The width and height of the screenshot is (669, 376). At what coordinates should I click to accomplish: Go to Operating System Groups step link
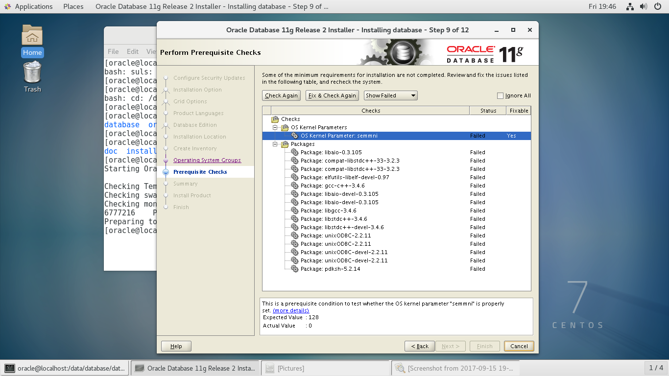[x=207, y=160]
